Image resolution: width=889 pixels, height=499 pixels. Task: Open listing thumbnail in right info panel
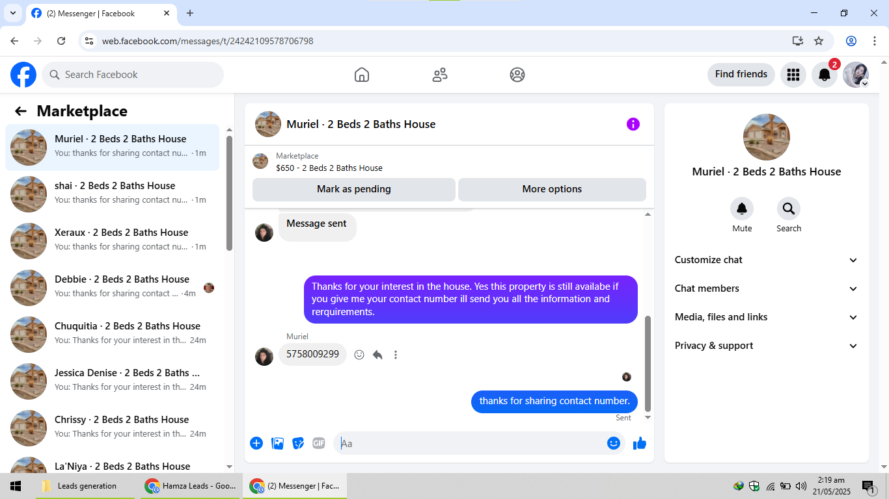(767, 137)
